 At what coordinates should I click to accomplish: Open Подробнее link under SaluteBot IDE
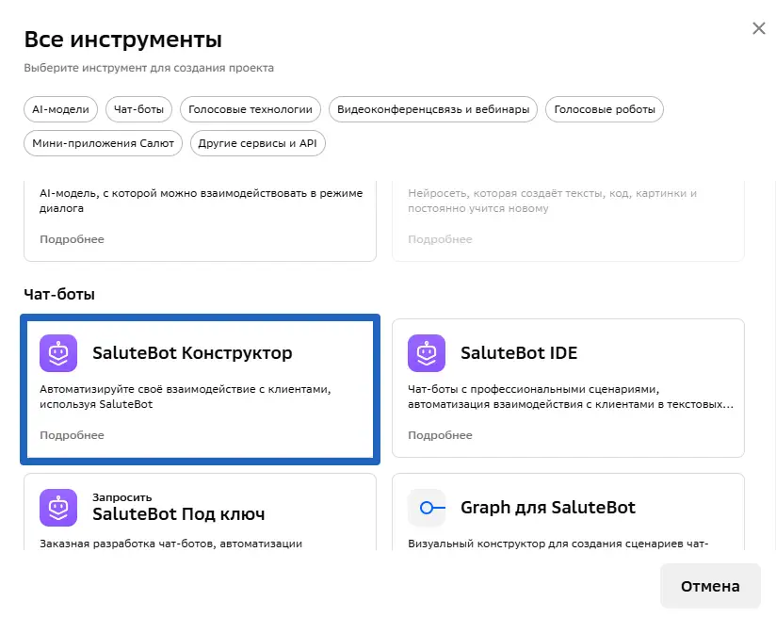pos(440,435)
